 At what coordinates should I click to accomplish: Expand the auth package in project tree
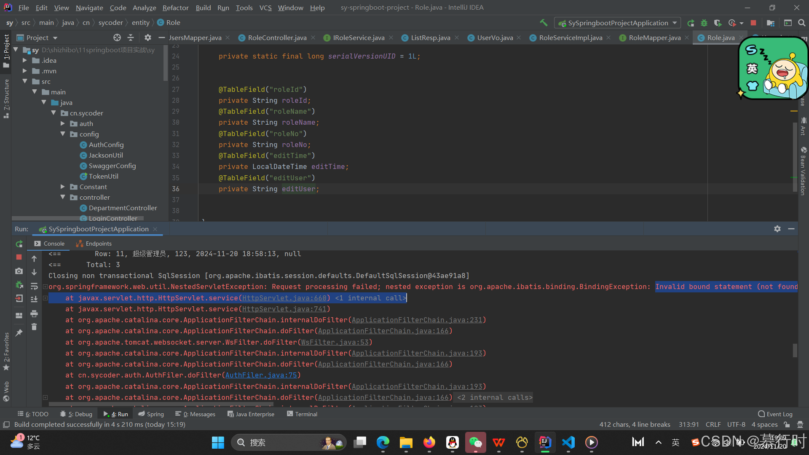click(63, 123)
